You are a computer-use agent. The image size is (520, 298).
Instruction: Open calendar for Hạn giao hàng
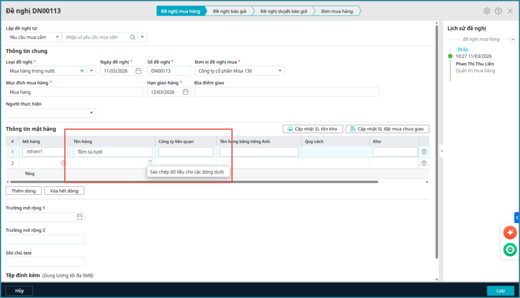pyautogui.click(x=185, y=92)
